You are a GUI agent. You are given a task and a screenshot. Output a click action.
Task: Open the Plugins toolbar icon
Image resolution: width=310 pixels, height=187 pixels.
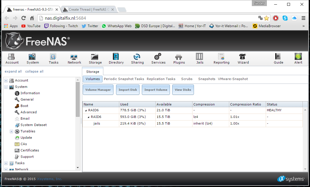[x=179, y=58]
